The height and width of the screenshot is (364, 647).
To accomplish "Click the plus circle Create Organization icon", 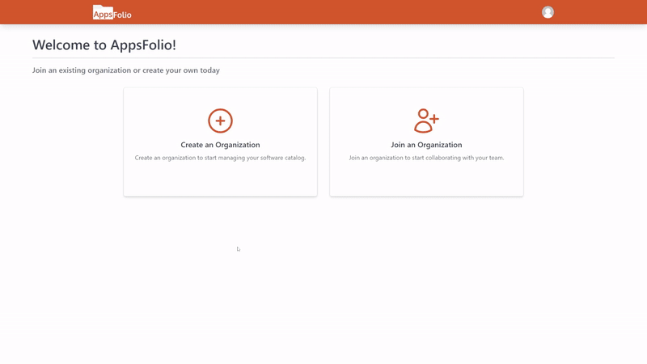I will (220, 121).
